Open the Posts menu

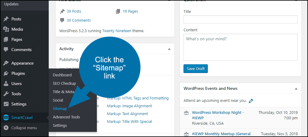coord(16,19)
